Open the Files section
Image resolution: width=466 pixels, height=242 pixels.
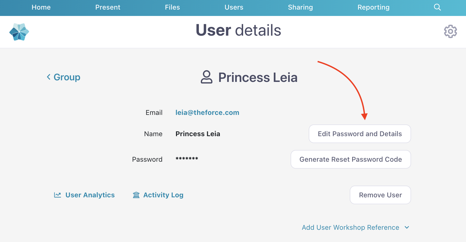tap(172, 7)
